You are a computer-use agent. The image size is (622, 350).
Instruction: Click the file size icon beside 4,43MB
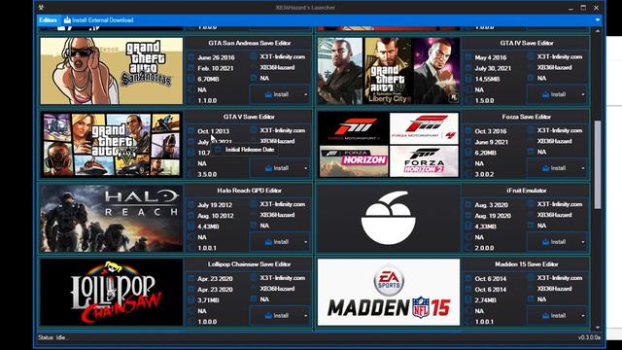tap(191, 227)
